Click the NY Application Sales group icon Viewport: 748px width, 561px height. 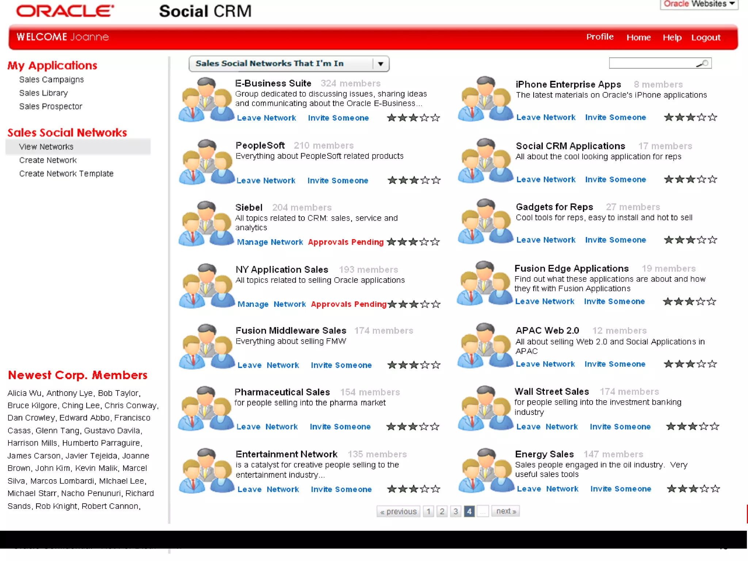pyautogui.click(x=206, y=286)
